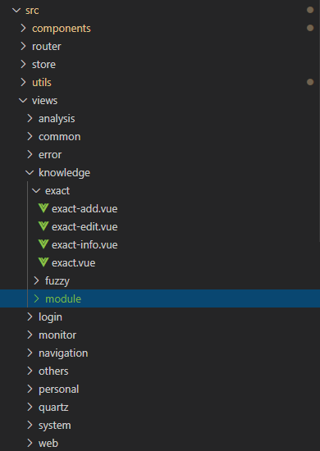Expand the module folder chevron
Viewport: 320px width, 451px height.
coord(37,298)
